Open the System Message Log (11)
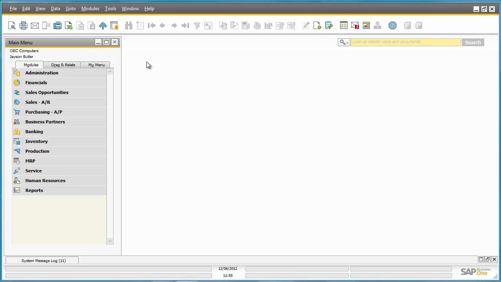This screenshot has width=501, height=282. click(42, 260)
